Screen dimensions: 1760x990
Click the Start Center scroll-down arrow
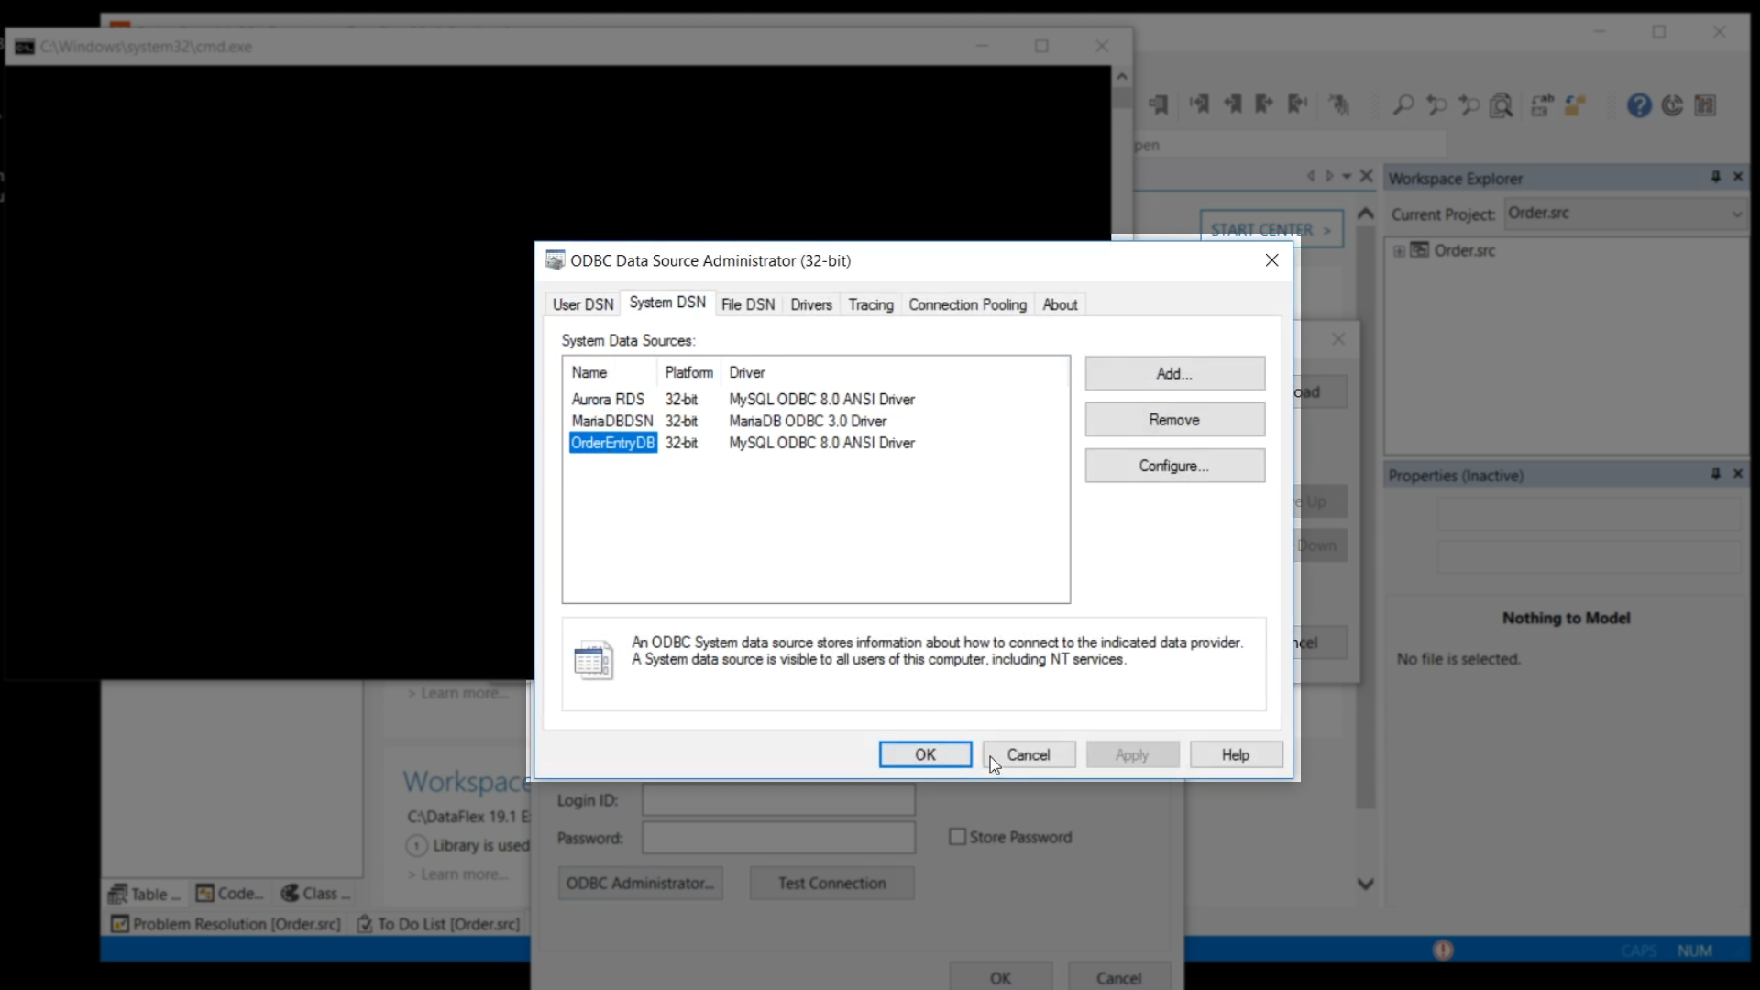pyautogui.click(x=1365, y=884)
